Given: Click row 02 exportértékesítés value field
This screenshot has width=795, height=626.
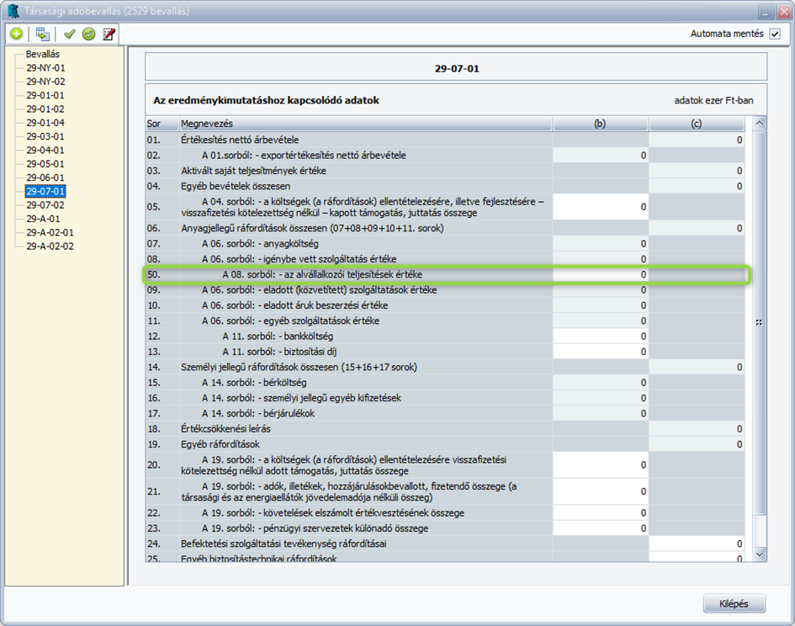Looking at the screenshot, I should click(x=601, y=155).
